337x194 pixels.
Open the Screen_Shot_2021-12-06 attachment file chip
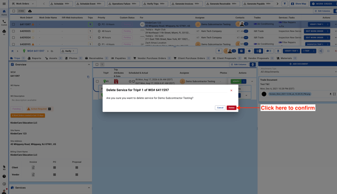coord(290,94)
